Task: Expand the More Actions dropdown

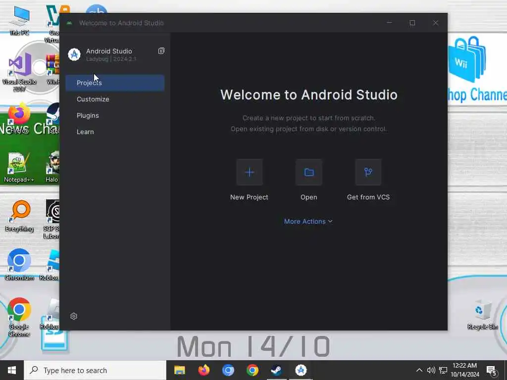Action: [x=308, y=221]
